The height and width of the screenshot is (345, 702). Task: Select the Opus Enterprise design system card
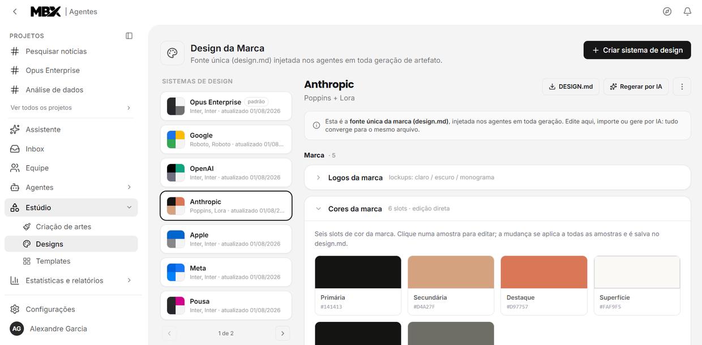click(x=226, y=106)
